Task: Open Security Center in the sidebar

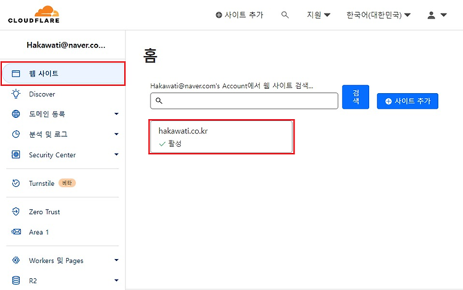Action: click(52, 155)
